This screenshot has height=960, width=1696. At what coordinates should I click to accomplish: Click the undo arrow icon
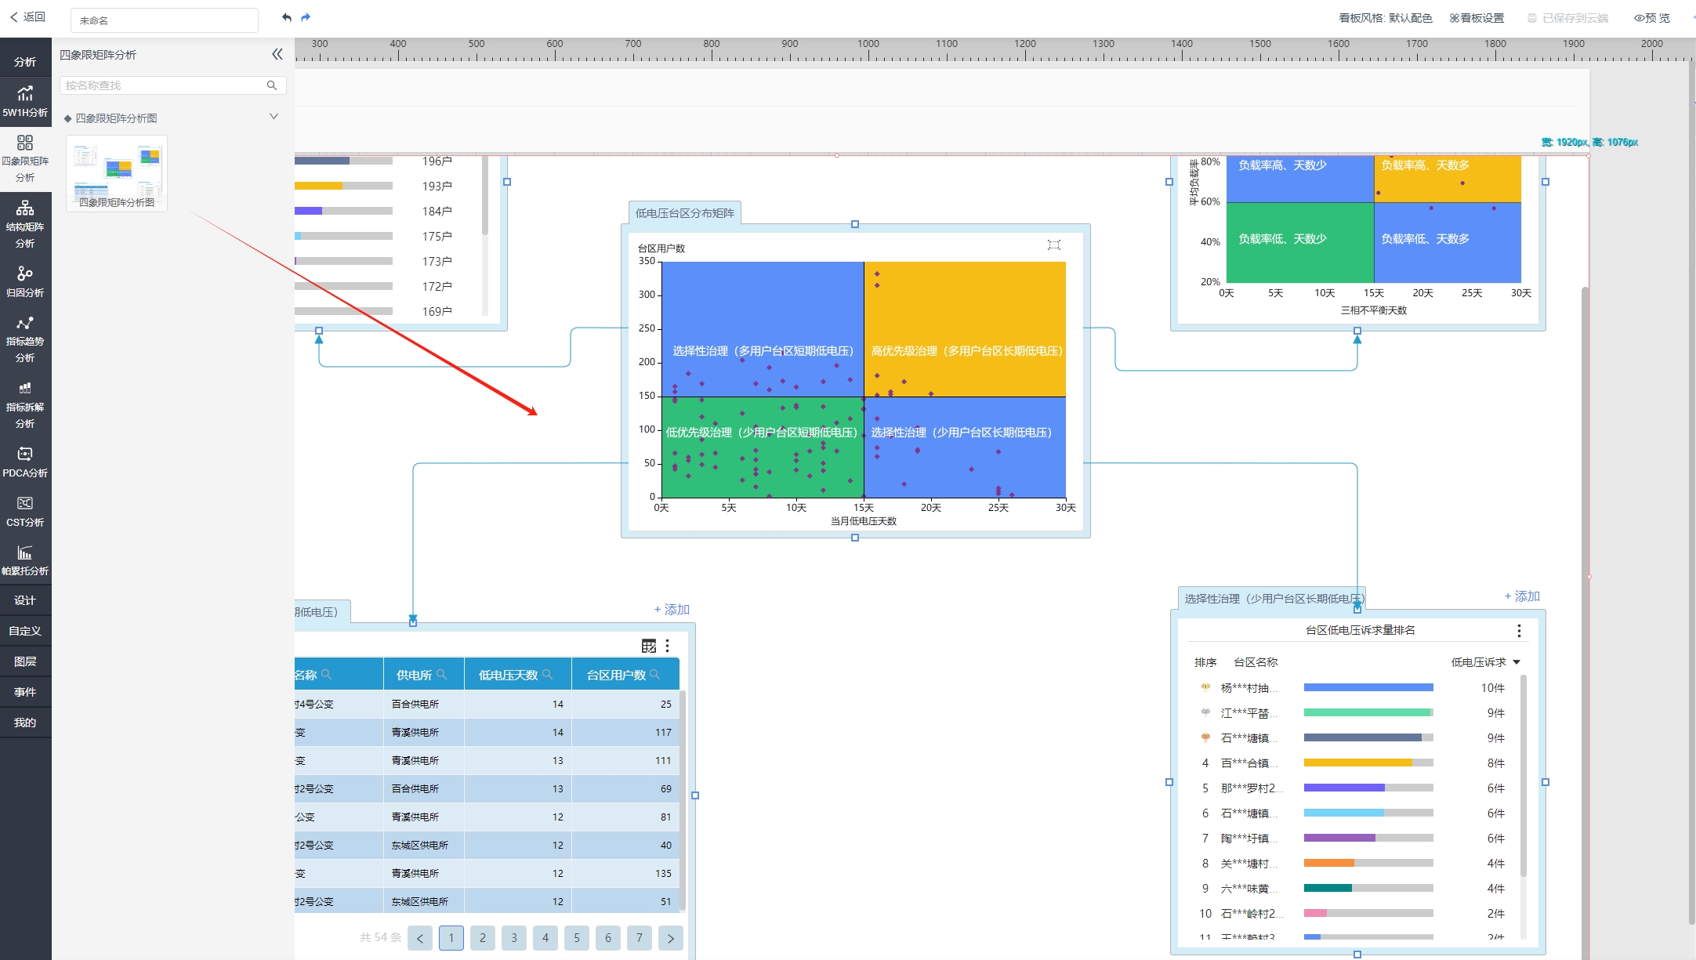287,17
